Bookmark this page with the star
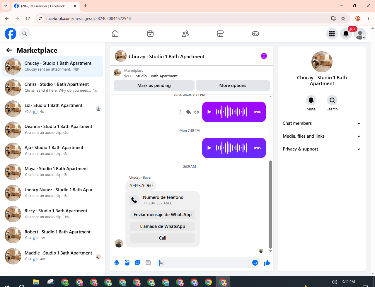 343,18
